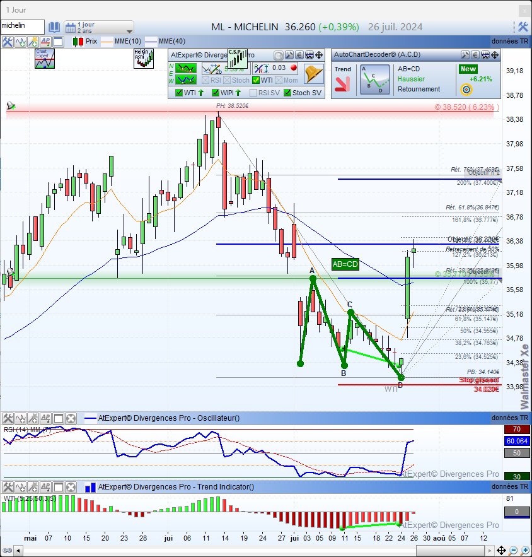Click the AP icon in price panel toolbar

45,42
